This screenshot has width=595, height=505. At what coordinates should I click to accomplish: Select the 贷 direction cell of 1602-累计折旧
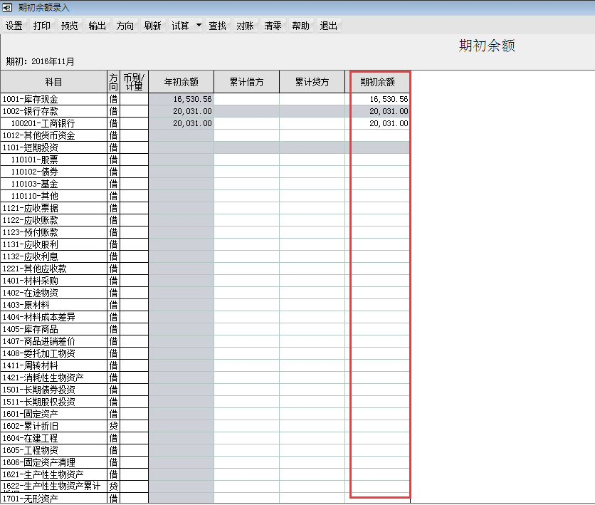click(x=114, y=425)
